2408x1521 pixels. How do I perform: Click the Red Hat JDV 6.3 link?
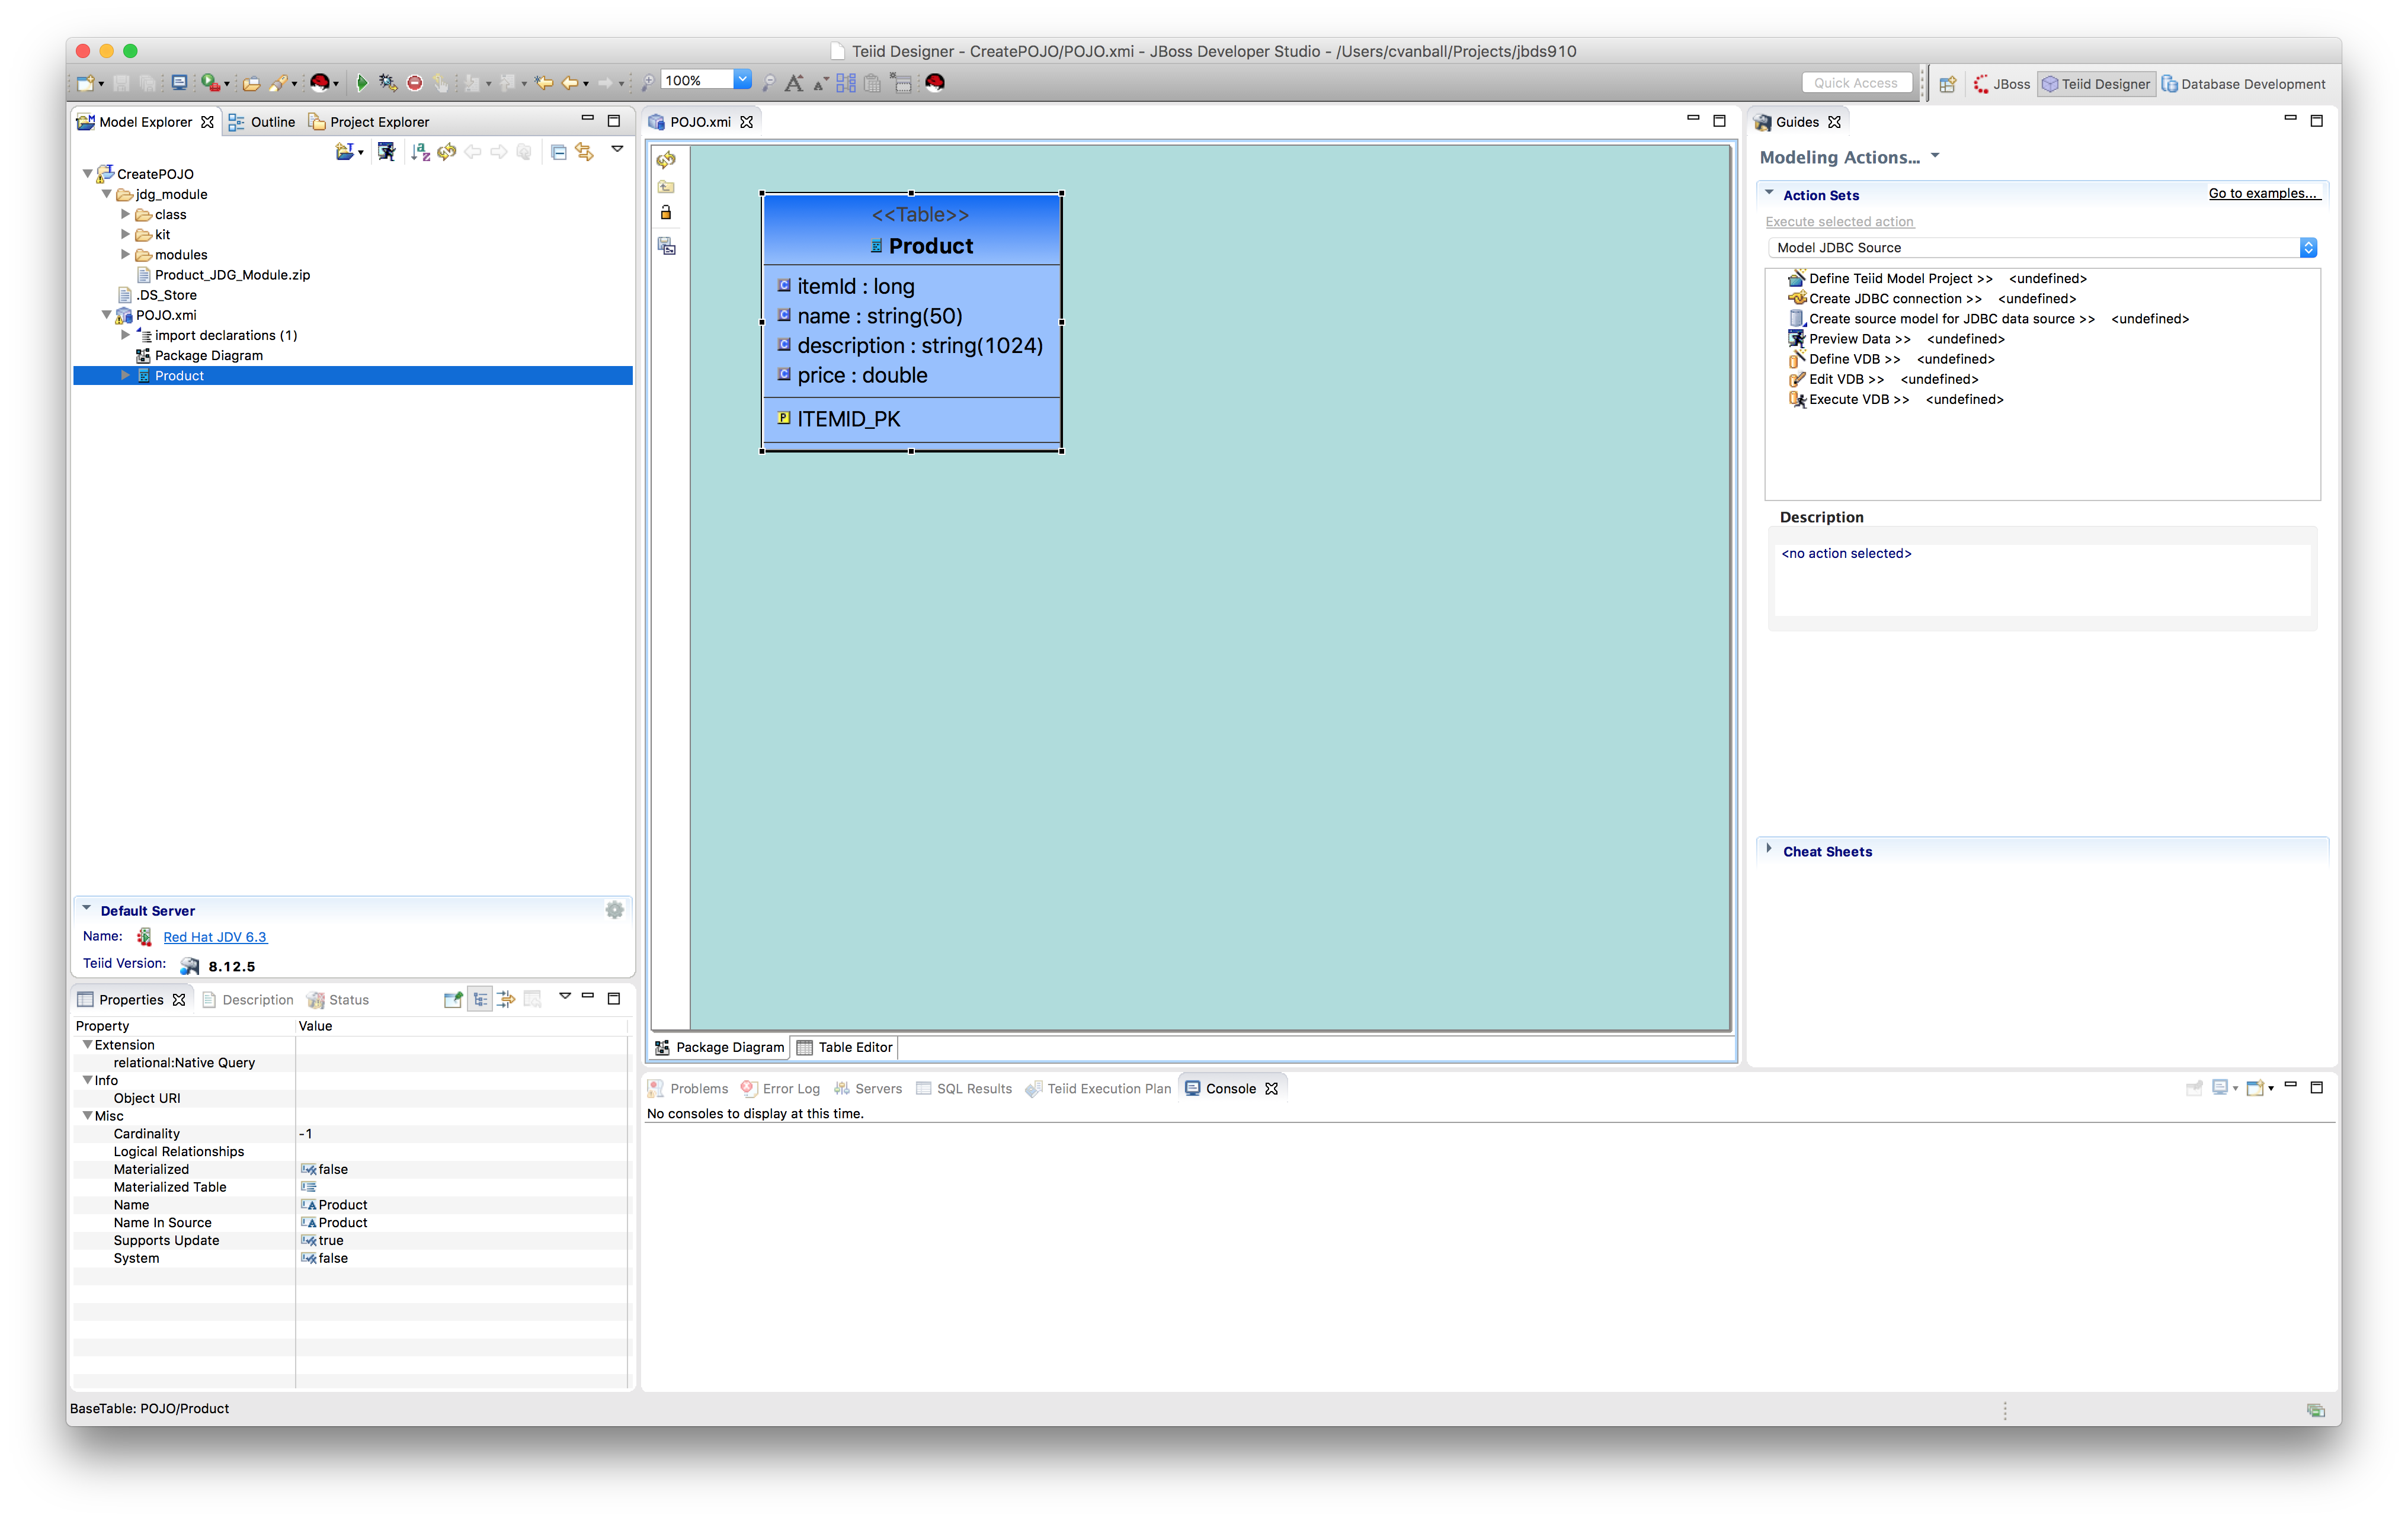[x=215, y=936]
